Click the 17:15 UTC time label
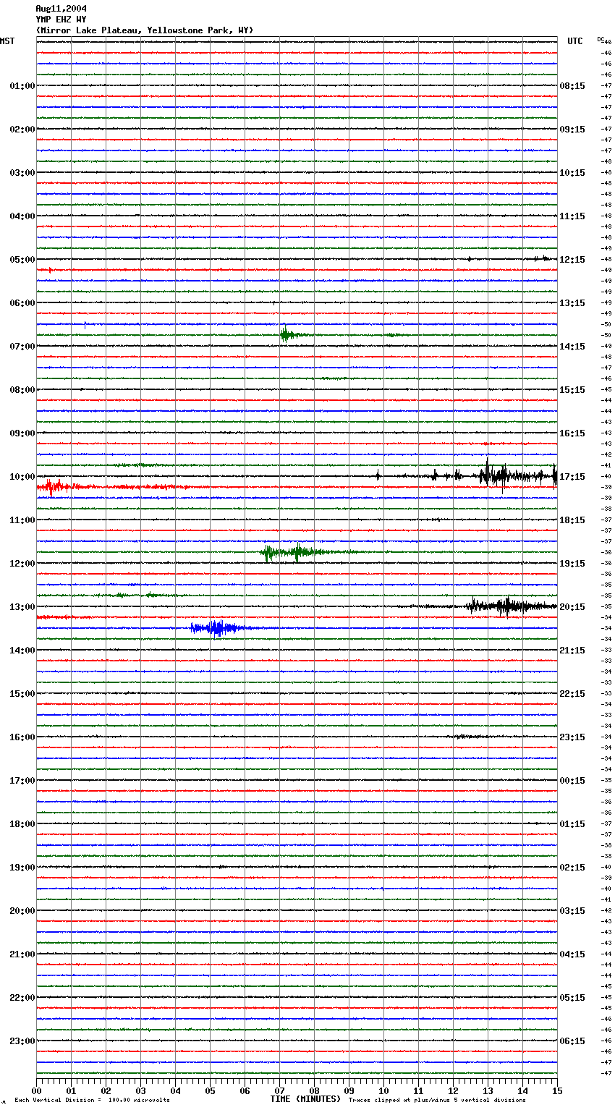The height and width of the screenshot is (1110, 615). coord(572,477)
